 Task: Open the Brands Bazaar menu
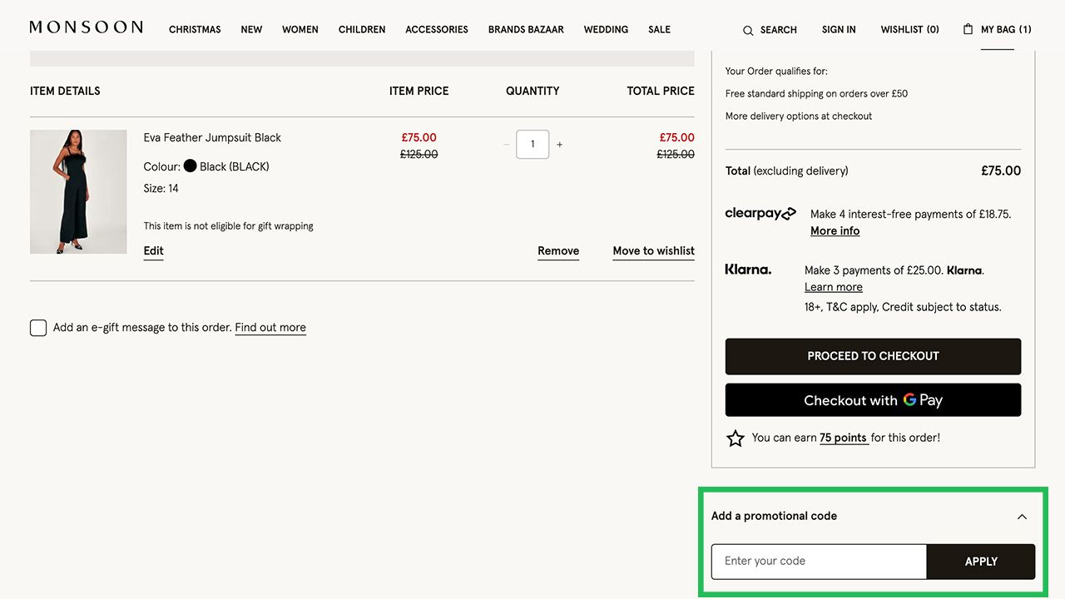click(x=526, y=29)
